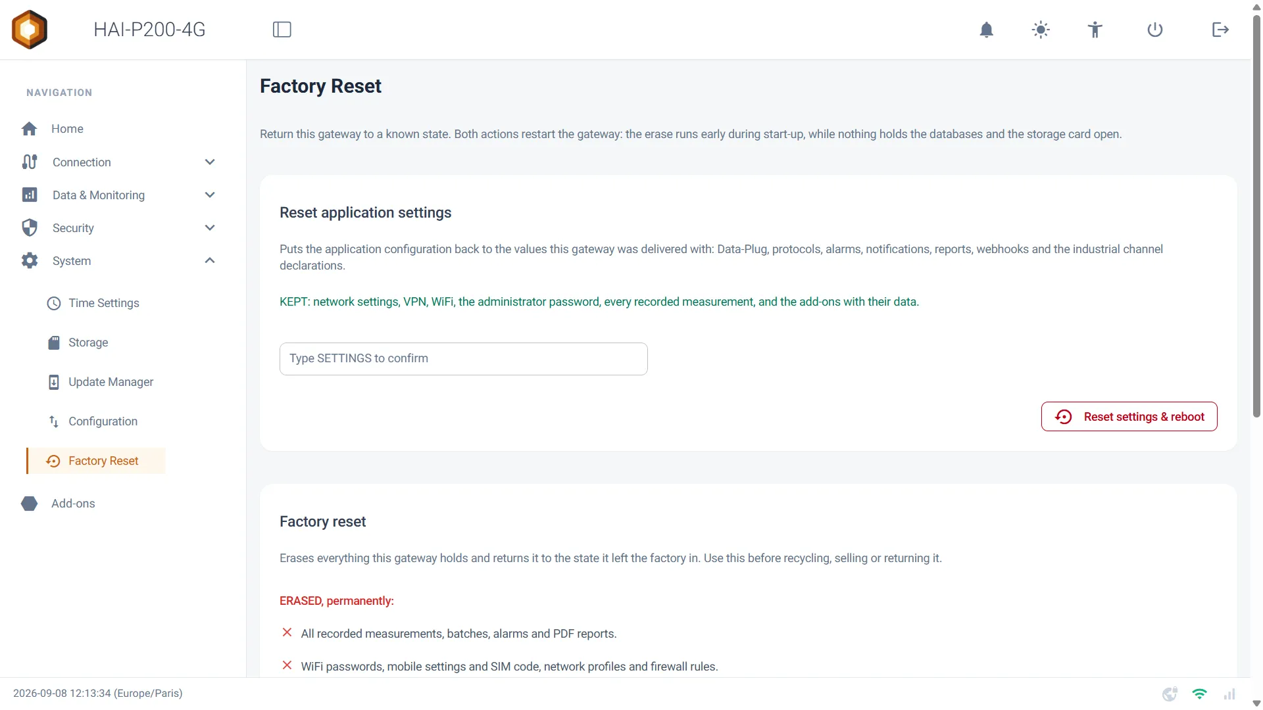Click the logout icon
This screenshot has width=1263, height=710.
(x=1220, y=30)
